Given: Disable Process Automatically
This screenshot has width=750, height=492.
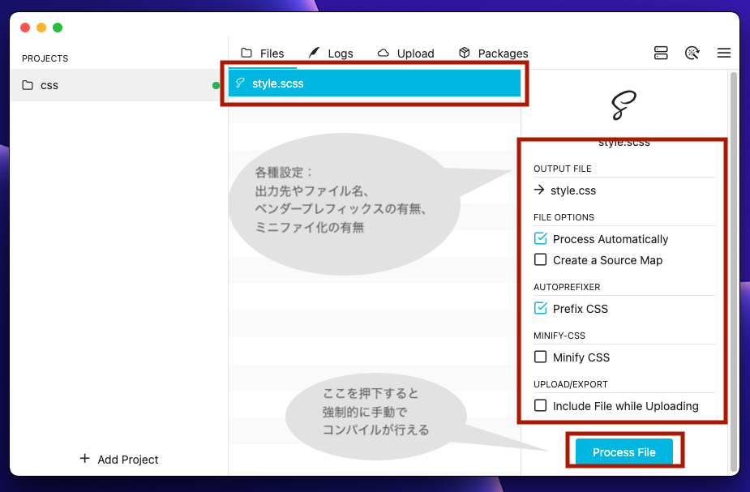Looking at the screenshot, I should [x=540, y=238].
